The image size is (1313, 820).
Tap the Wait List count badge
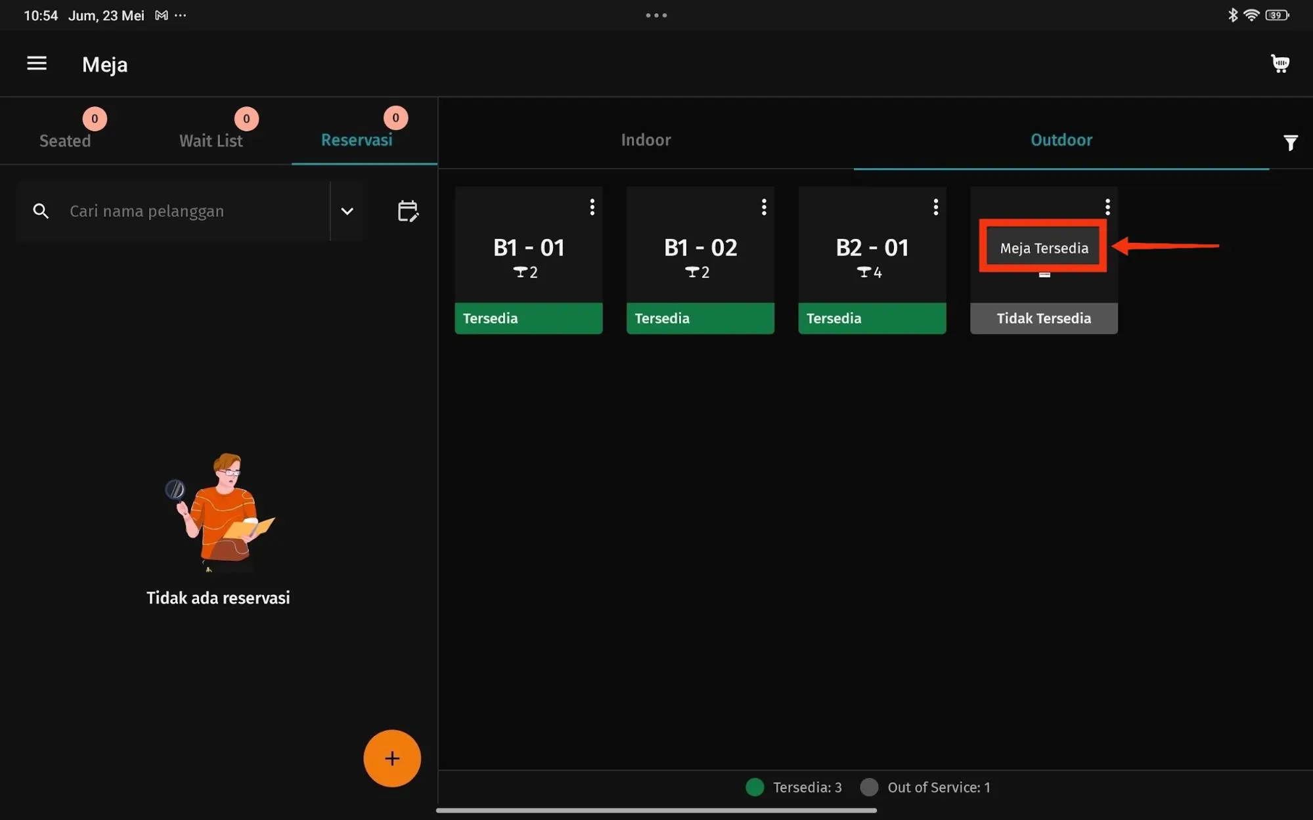point(246,119)
